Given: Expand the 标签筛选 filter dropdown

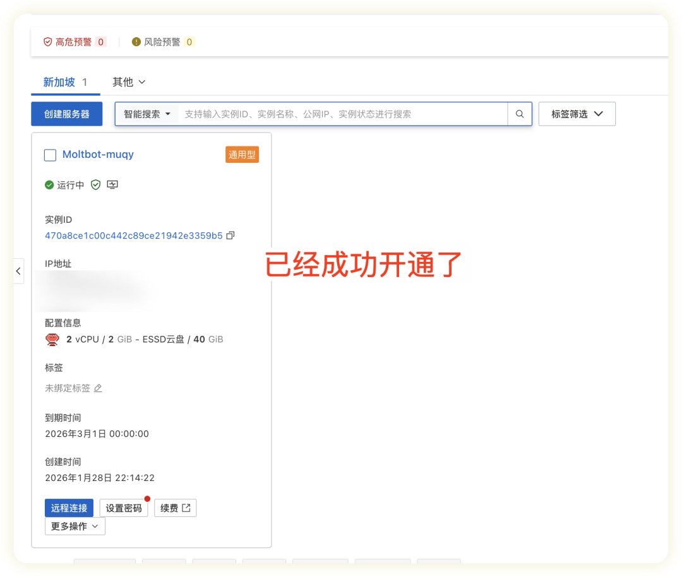Looking at the screenshot, I should tap(577, 114).
